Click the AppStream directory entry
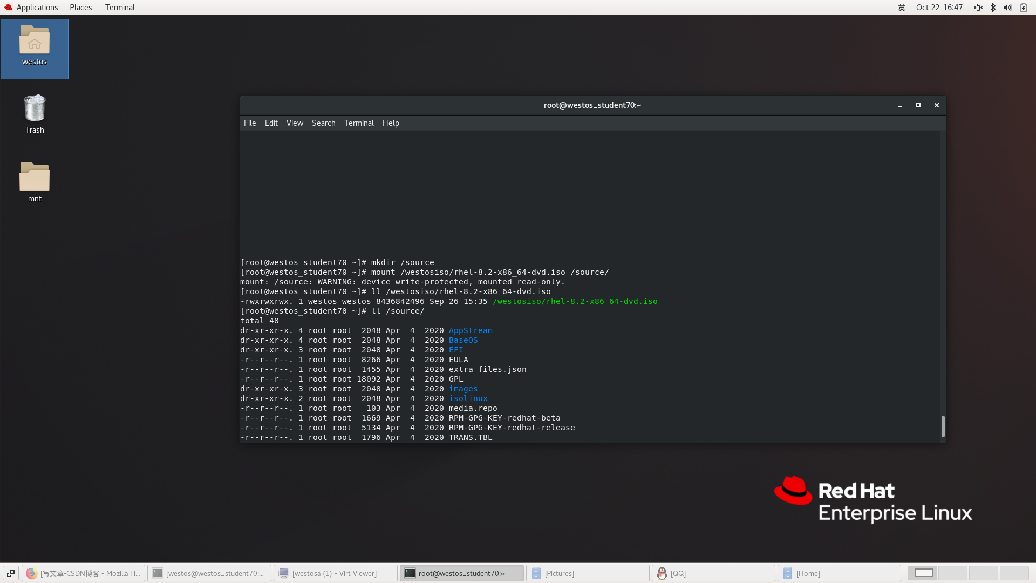Screen dimensions: 1036x583 pyautogui.click(x=471, y=331)
